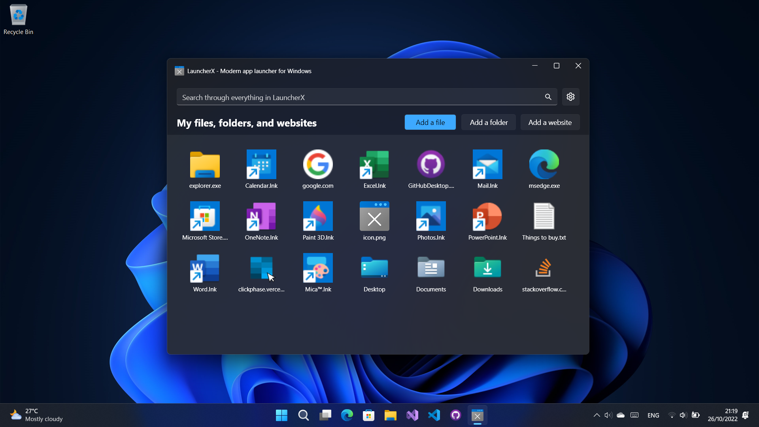Open the weather widget on taskbar
The width and height of the screenshot is (759, 427).
(36, 415)
